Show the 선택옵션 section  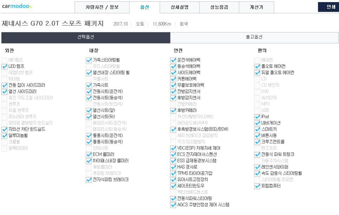(x=86, y=38)
